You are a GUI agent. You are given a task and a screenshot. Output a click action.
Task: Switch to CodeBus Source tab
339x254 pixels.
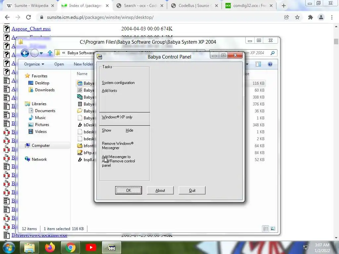pos(194,6)
